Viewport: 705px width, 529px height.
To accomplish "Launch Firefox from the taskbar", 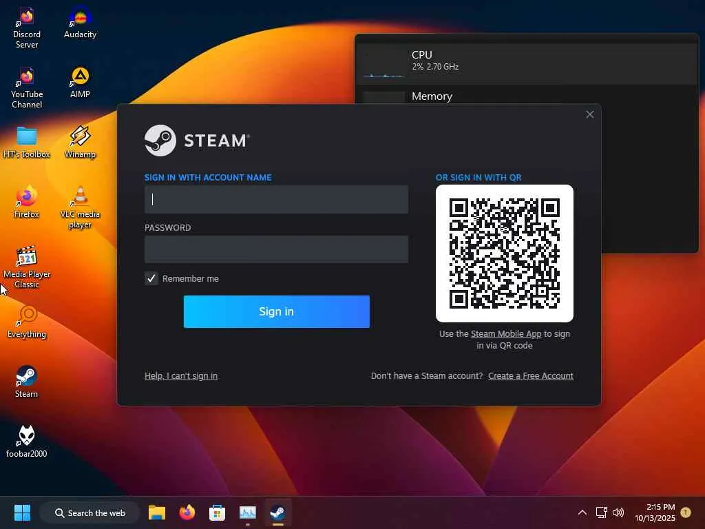I will (187, 512).
